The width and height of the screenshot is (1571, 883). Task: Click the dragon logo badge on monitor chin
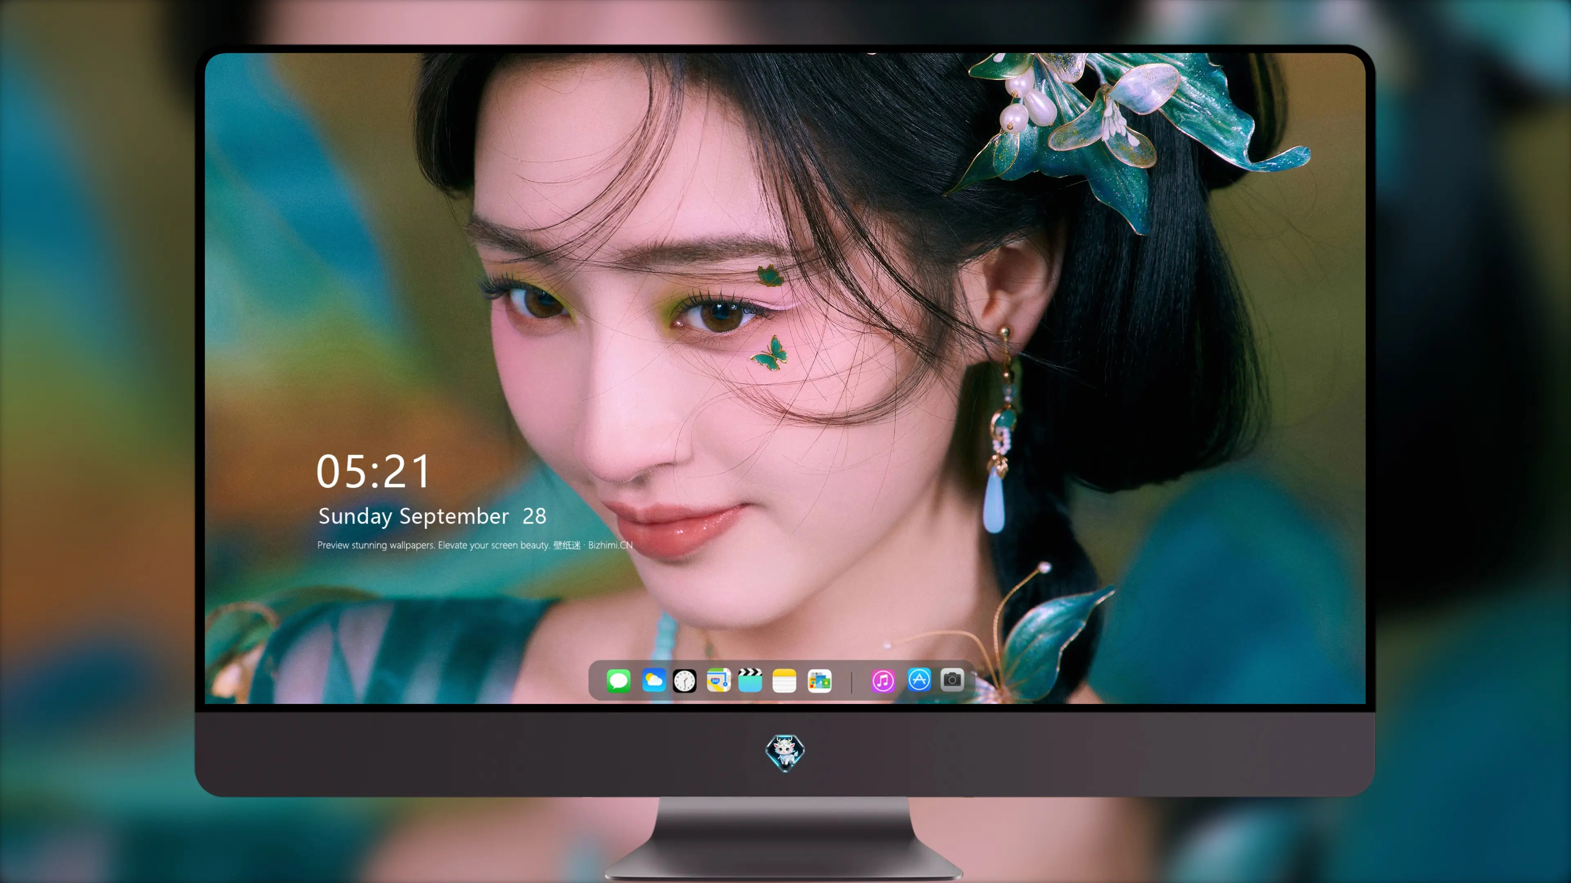click(x=785, y=753)
